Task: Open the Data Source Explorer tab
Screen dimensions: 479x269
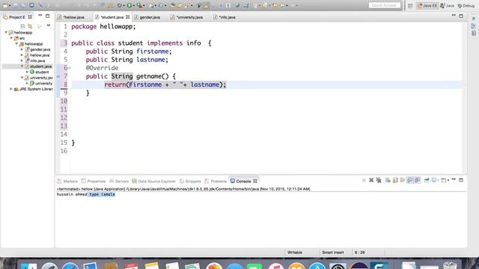Action: pyautogui.click(x=153, y=181)
